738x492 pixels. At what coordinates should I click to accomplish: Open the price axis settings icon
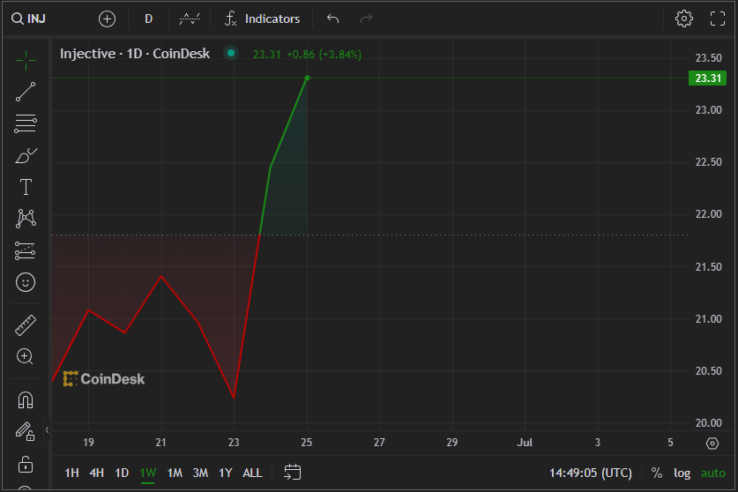pyautogui.click(x=712, y=443)
